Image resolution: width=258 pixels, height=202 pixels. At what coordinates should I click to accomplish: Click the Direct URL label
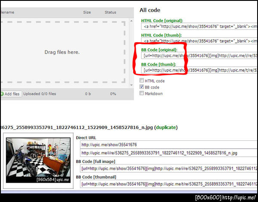pyautogui.click(x=86, y=138)
